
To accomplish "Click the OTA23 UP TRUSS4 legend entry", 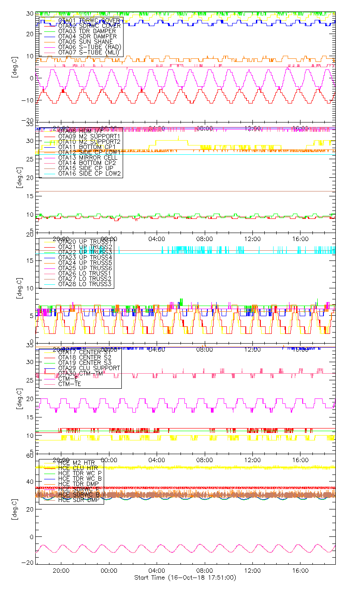I will (85, 257).
